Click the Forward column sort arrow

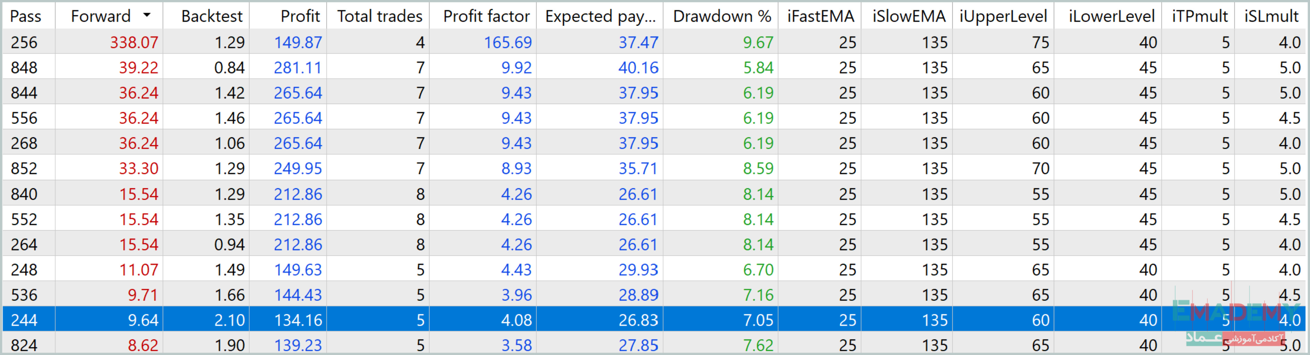pos(147,15)
